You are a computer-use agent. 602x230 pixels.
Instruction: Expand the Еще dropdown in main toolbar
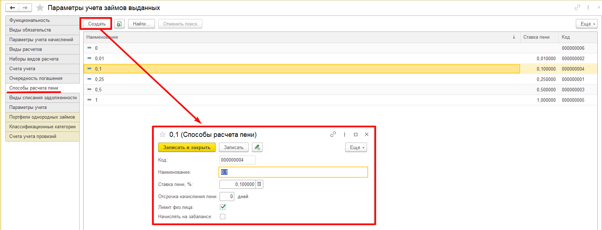coord(587,24)
